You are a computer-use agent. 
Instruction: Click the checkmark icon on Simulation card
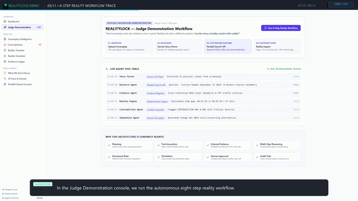(159, 157)
